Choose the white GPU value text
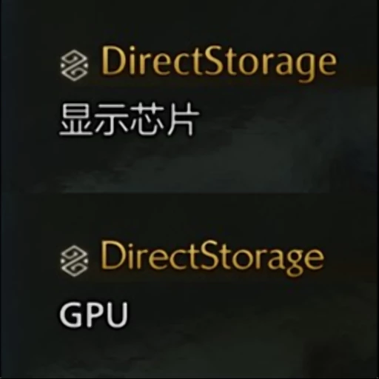 tap(94, 315)
